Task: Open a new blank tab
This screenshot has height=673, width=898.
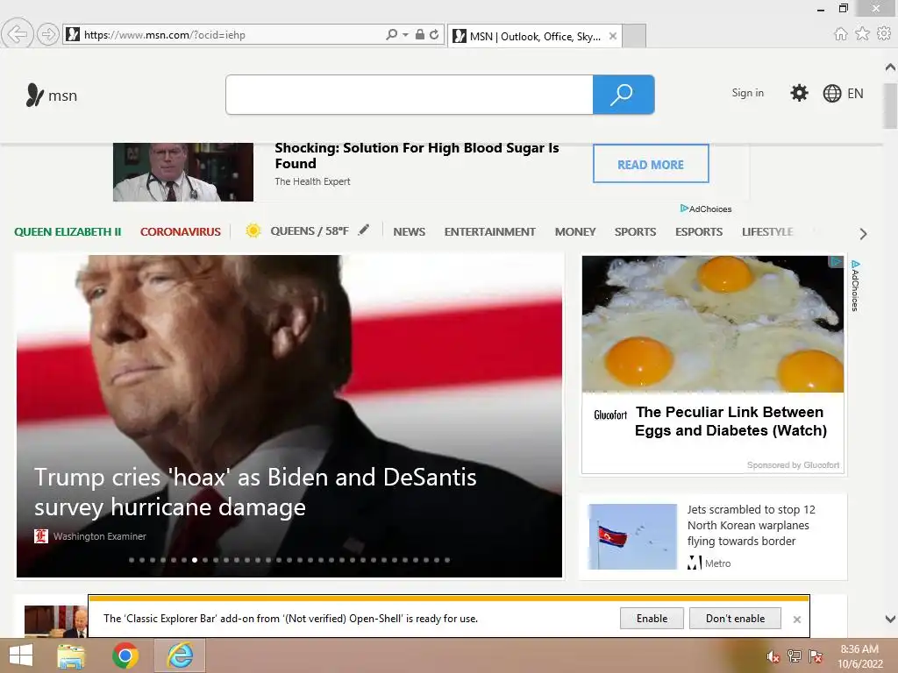Action: pyautogui.click(x=634, y=36)
